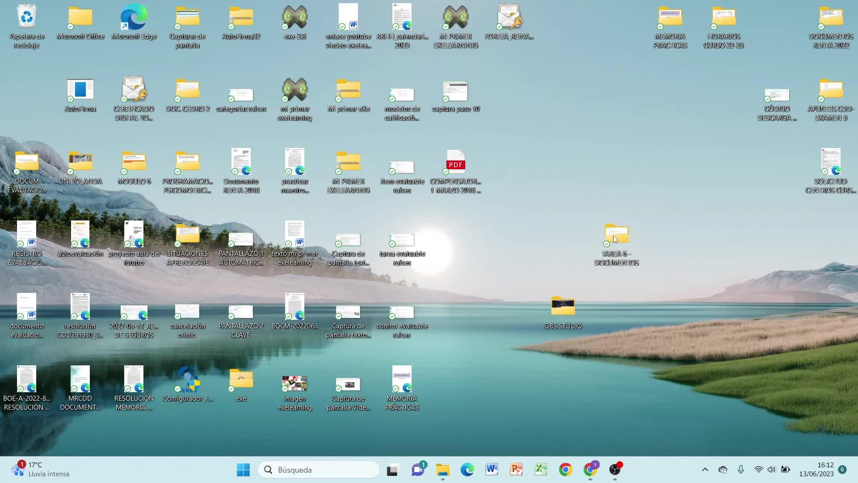Open the Windows Start menu
The height and width of the screenshot is (483, 858).
[243, 470]
